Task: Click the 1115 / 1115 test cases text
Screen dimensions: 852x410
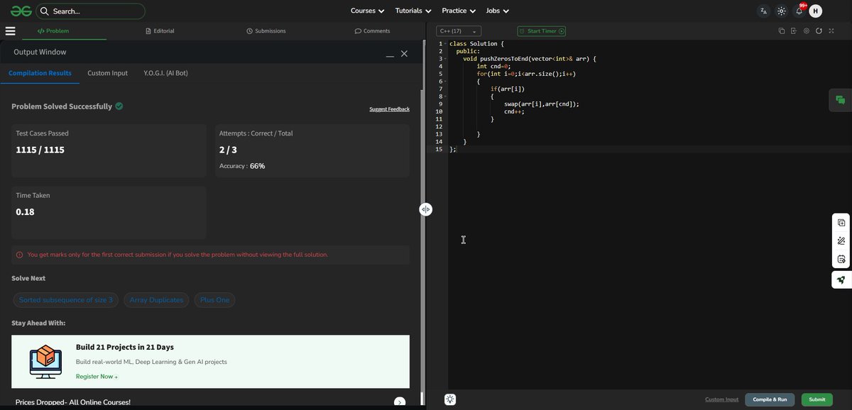Action: click(x=40, y=150)
